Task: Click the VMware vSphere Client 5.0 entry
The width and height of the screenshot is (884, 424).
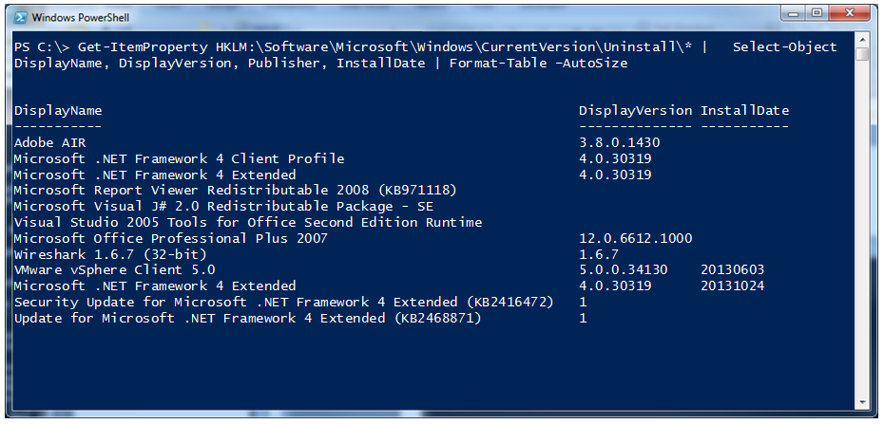Action: click(114, 270)
